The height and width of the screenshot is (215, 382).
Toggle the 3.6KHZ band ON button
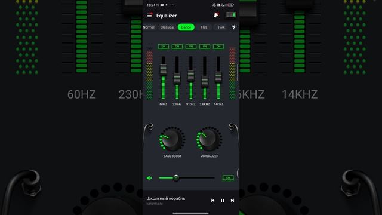pos(205,47)
